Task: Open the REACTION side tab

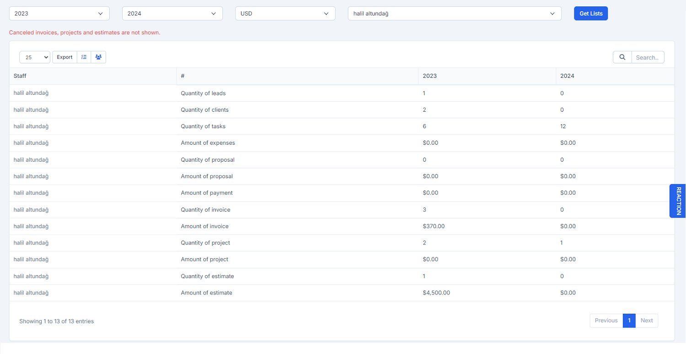Action: pyautogui.click(x=678, y=201)
